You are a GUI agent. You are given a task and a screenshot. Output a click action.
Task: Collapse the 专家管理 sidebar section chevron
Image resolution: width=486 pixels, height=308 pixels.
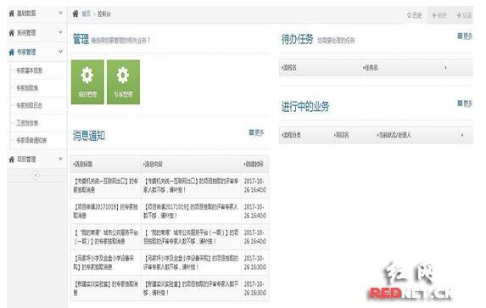pos(60,52)
